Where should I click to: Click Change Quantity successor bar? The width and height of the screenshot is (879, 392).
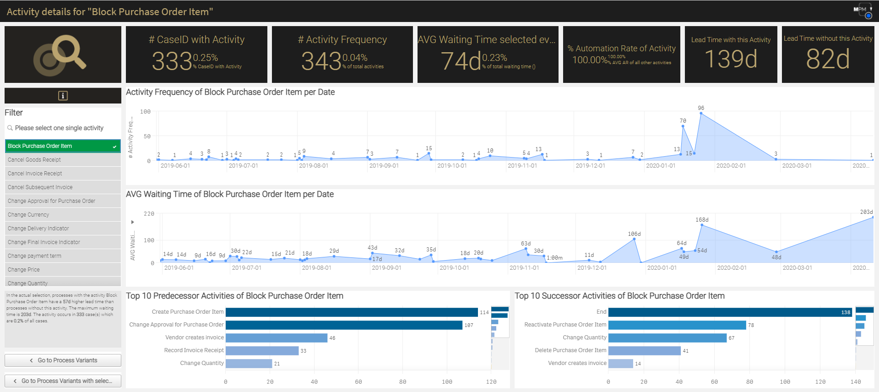click(x=667, y=338)
